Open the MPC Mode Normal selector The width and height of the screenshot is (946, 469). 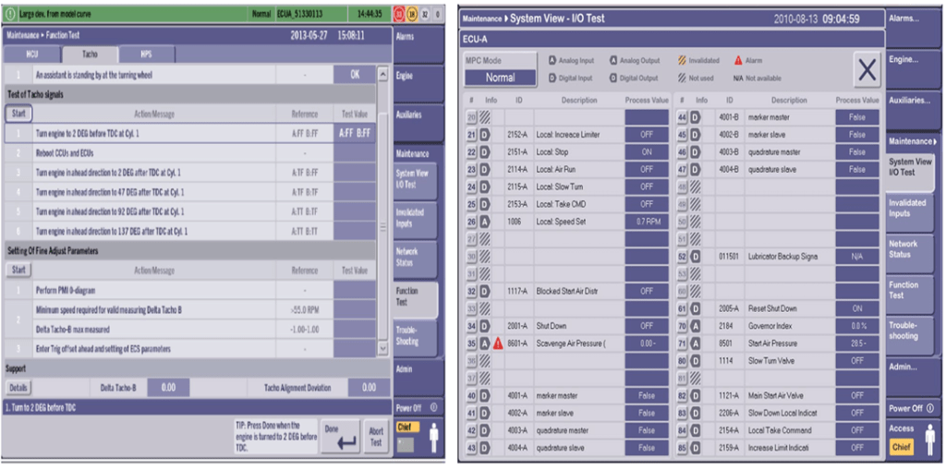click(500, 78)
